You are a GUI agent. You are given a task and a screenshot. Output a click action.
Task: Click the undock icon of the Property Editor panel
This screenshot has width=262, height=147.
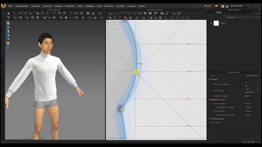[x=260, y=72]
